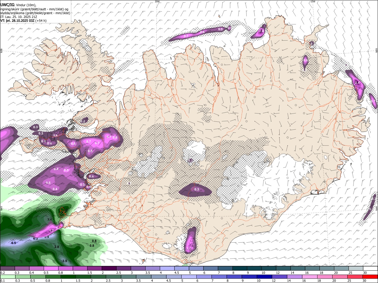Click the 'slydda/snjókoma' legend description line

point(35,13)
